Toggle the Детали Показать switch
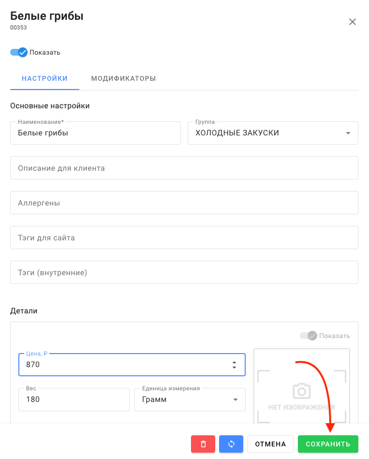 [x=308, y=336]
